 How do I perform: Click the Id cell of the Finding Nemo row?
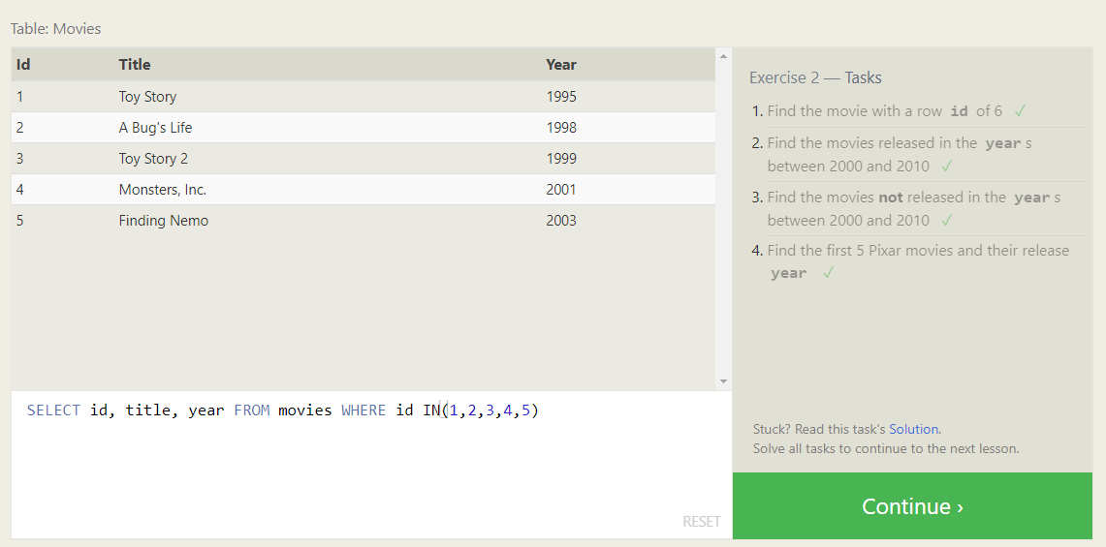19,221
